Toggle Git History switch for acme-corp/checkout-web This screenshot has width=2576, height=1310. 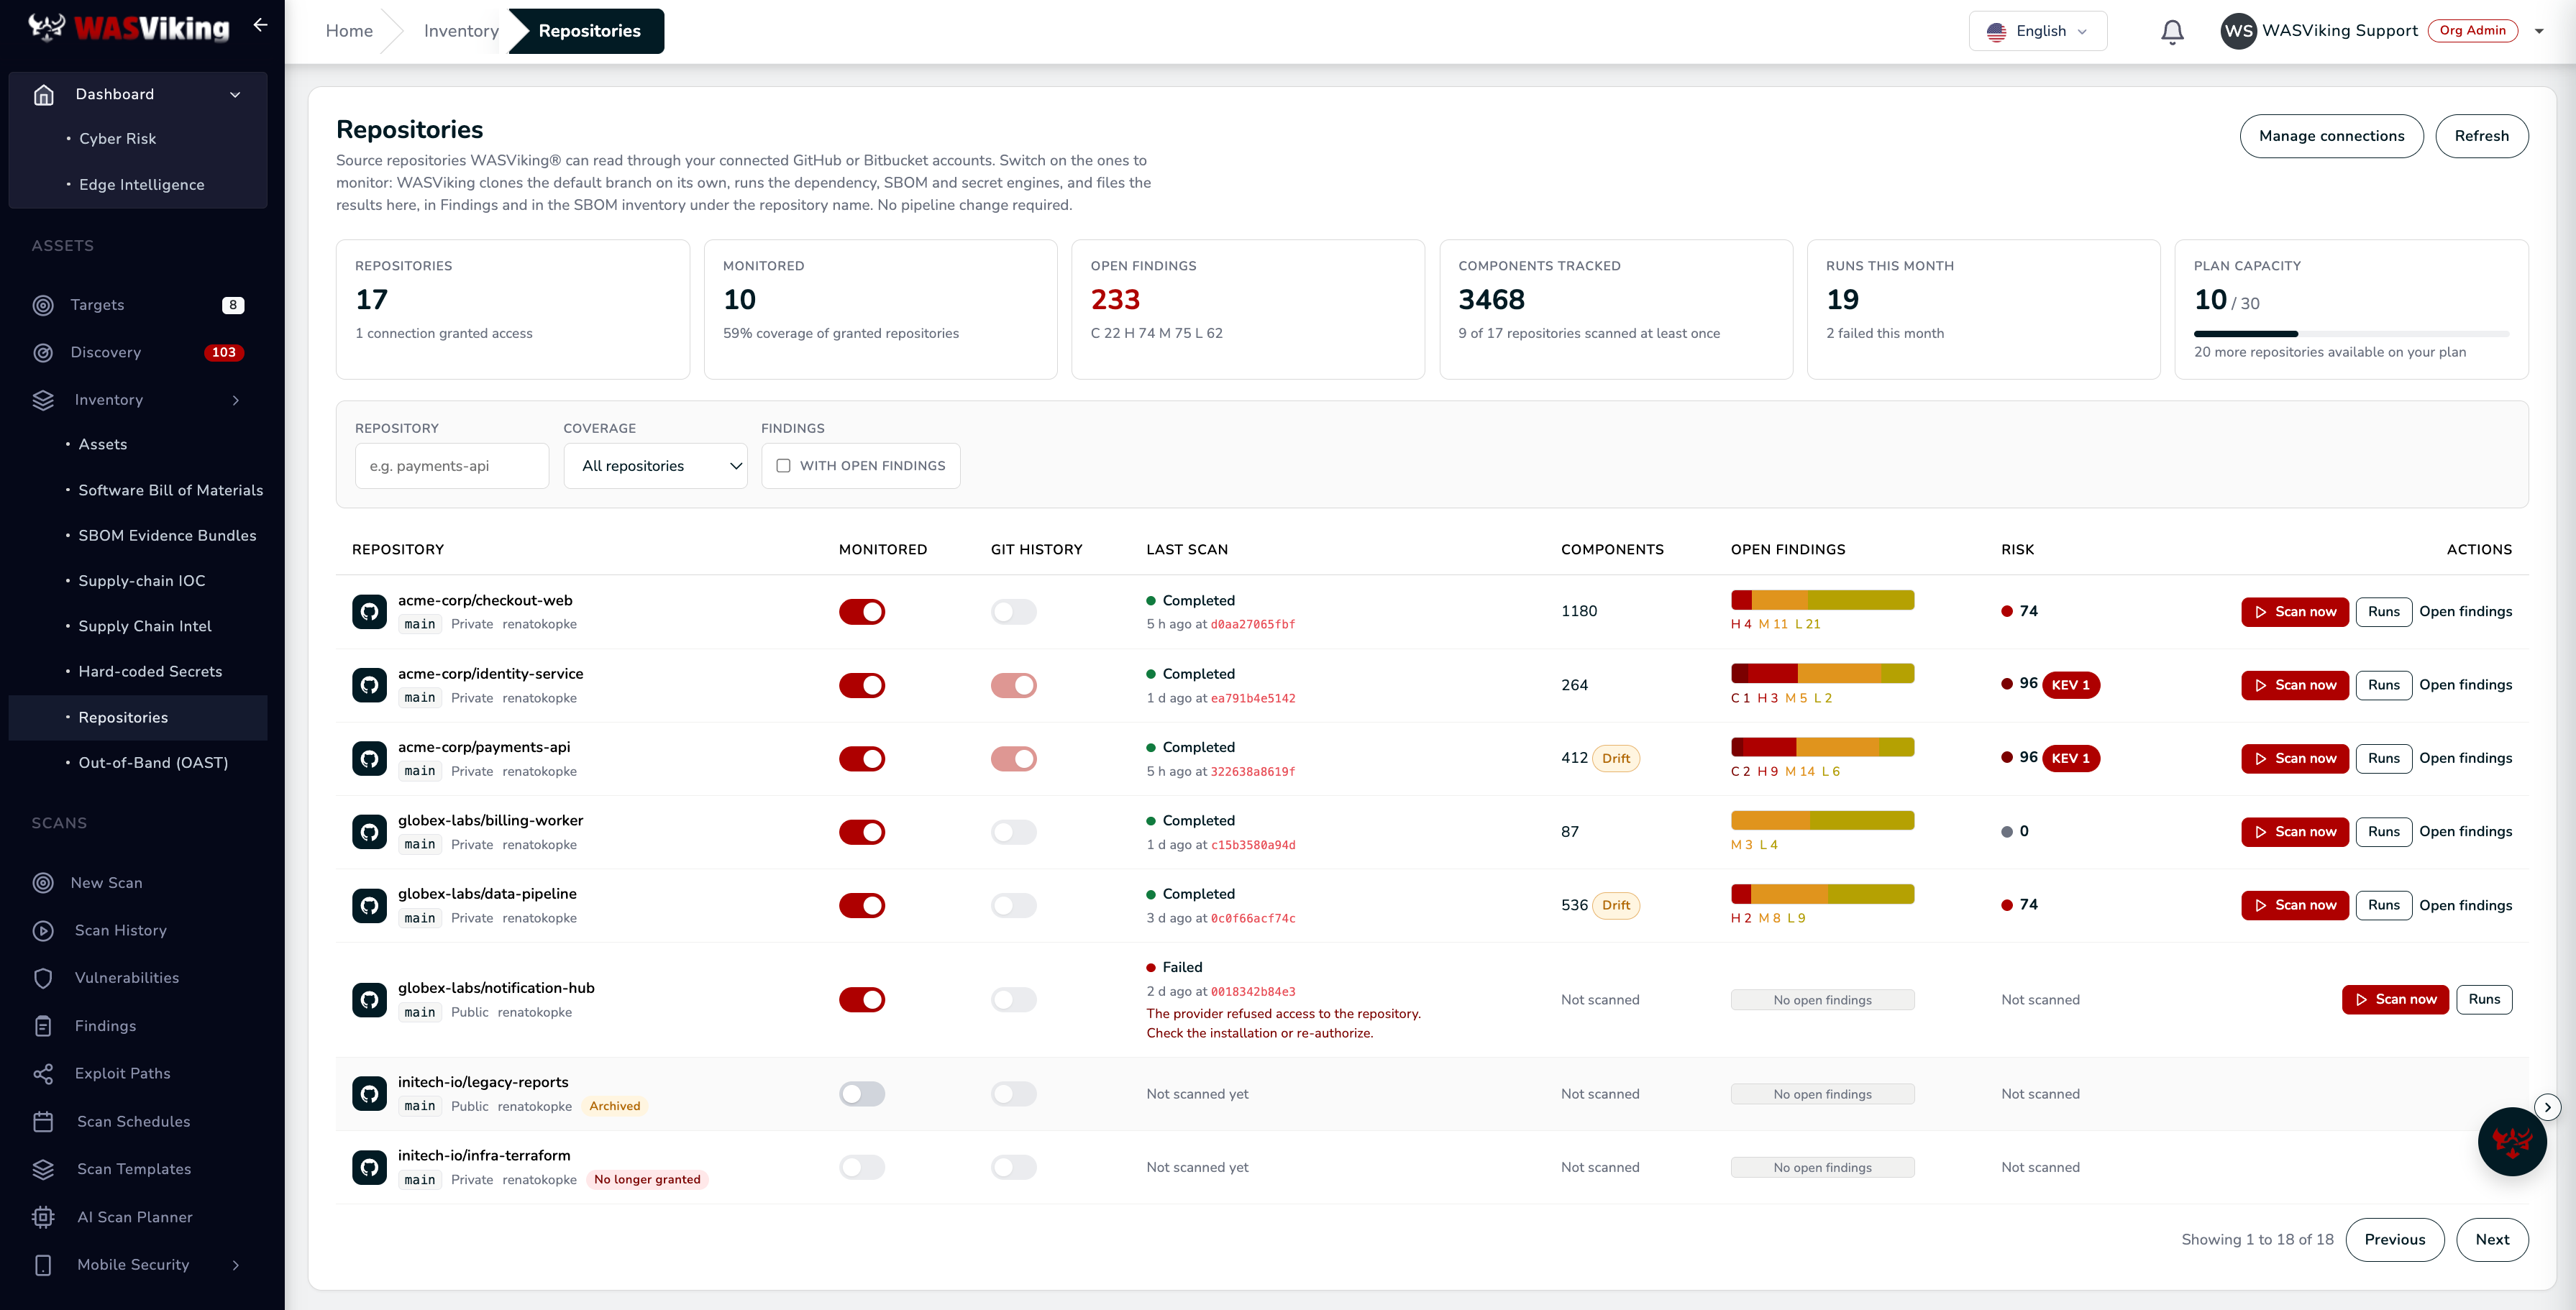point(1013,611)
